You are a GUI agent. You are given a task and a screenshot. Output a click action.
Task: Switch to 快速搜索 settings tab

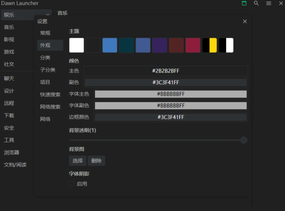pyautogui.click(x=50, y=95)
